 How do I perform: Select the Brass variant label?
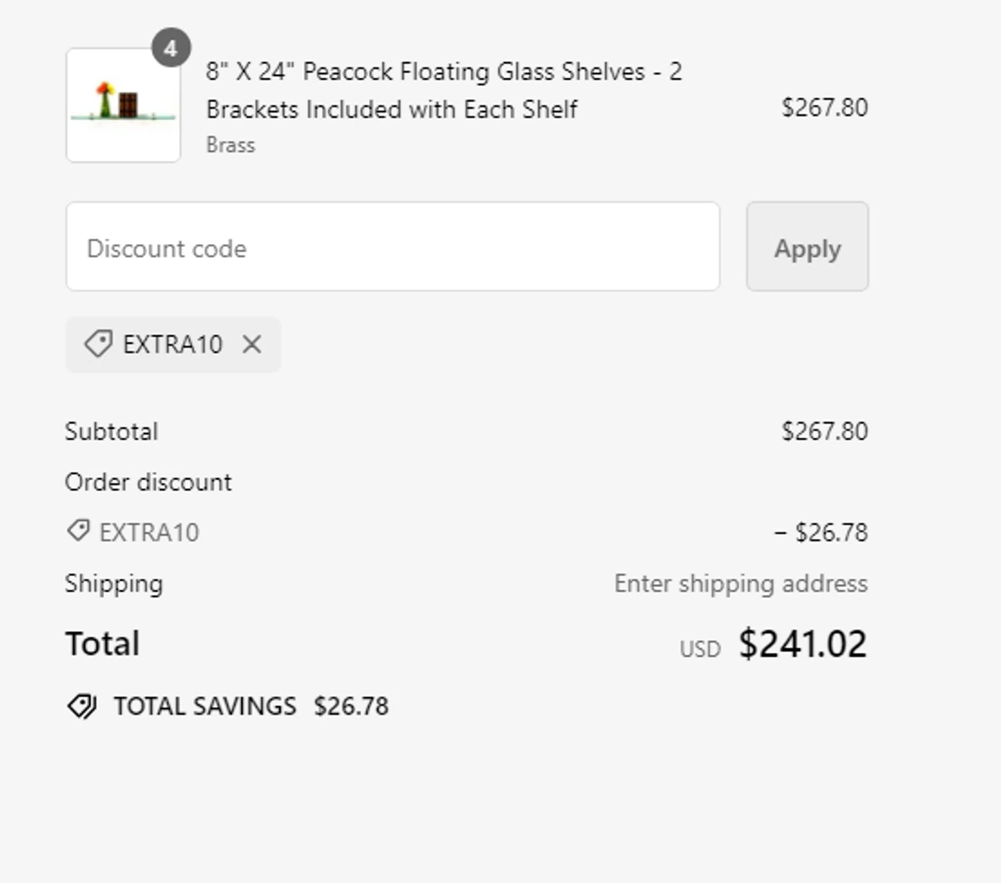tap(230, 145)
